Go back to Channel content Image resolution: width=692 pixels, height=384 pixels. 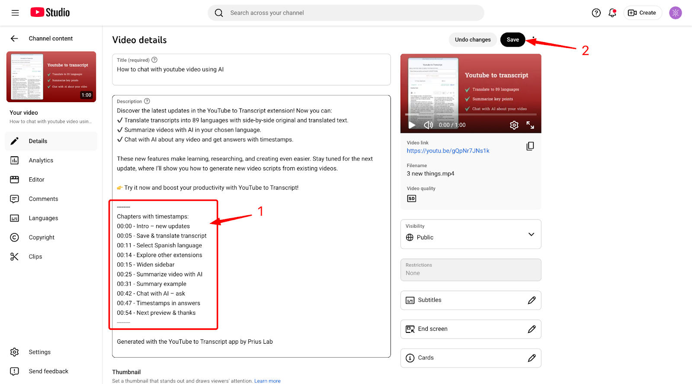14,39
